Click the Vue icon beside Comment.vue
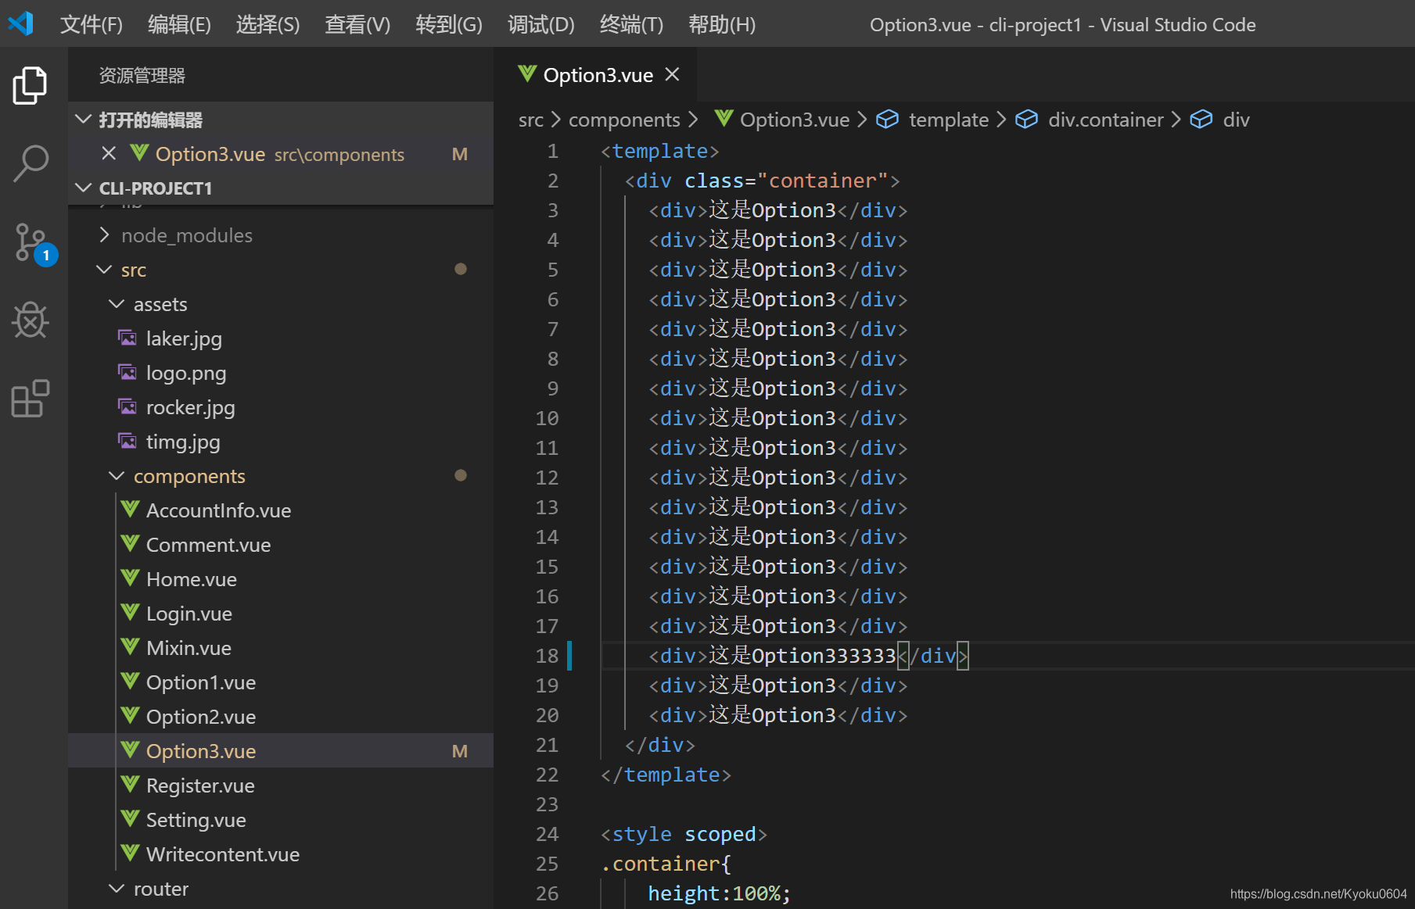Viewport: 1415px width, 909px height. (130, 543)
